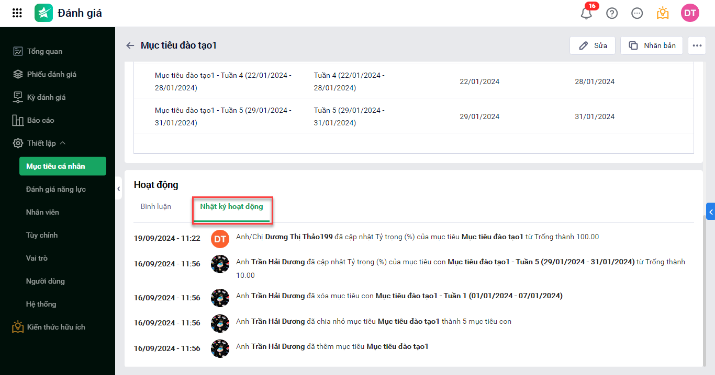Click the Sửa edit button

pyautogui.click(x=593, y=45)
